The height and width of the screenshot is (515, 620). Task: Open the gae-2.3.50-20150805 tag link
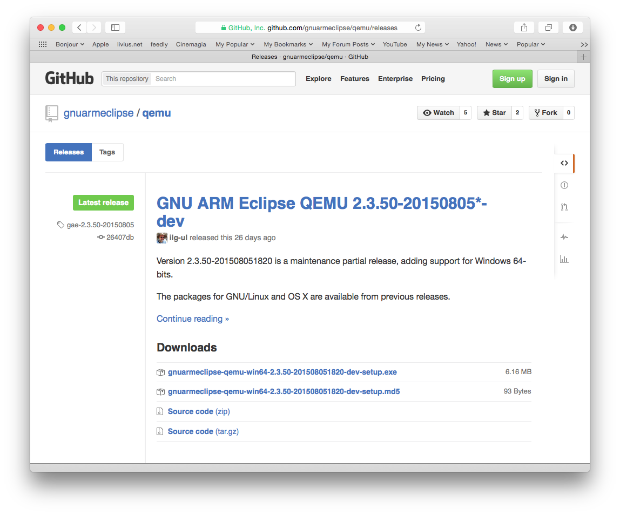click(100, 225)
